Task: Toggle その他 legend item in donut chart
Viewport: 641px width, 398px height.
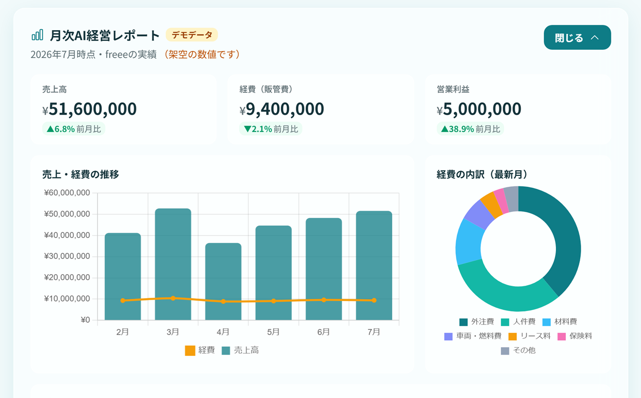Action: click(518, 350)
